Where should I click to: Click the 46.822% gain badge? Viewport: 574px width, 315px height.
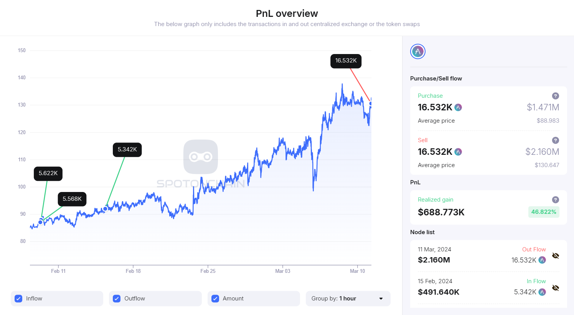(x=544, y=212)
